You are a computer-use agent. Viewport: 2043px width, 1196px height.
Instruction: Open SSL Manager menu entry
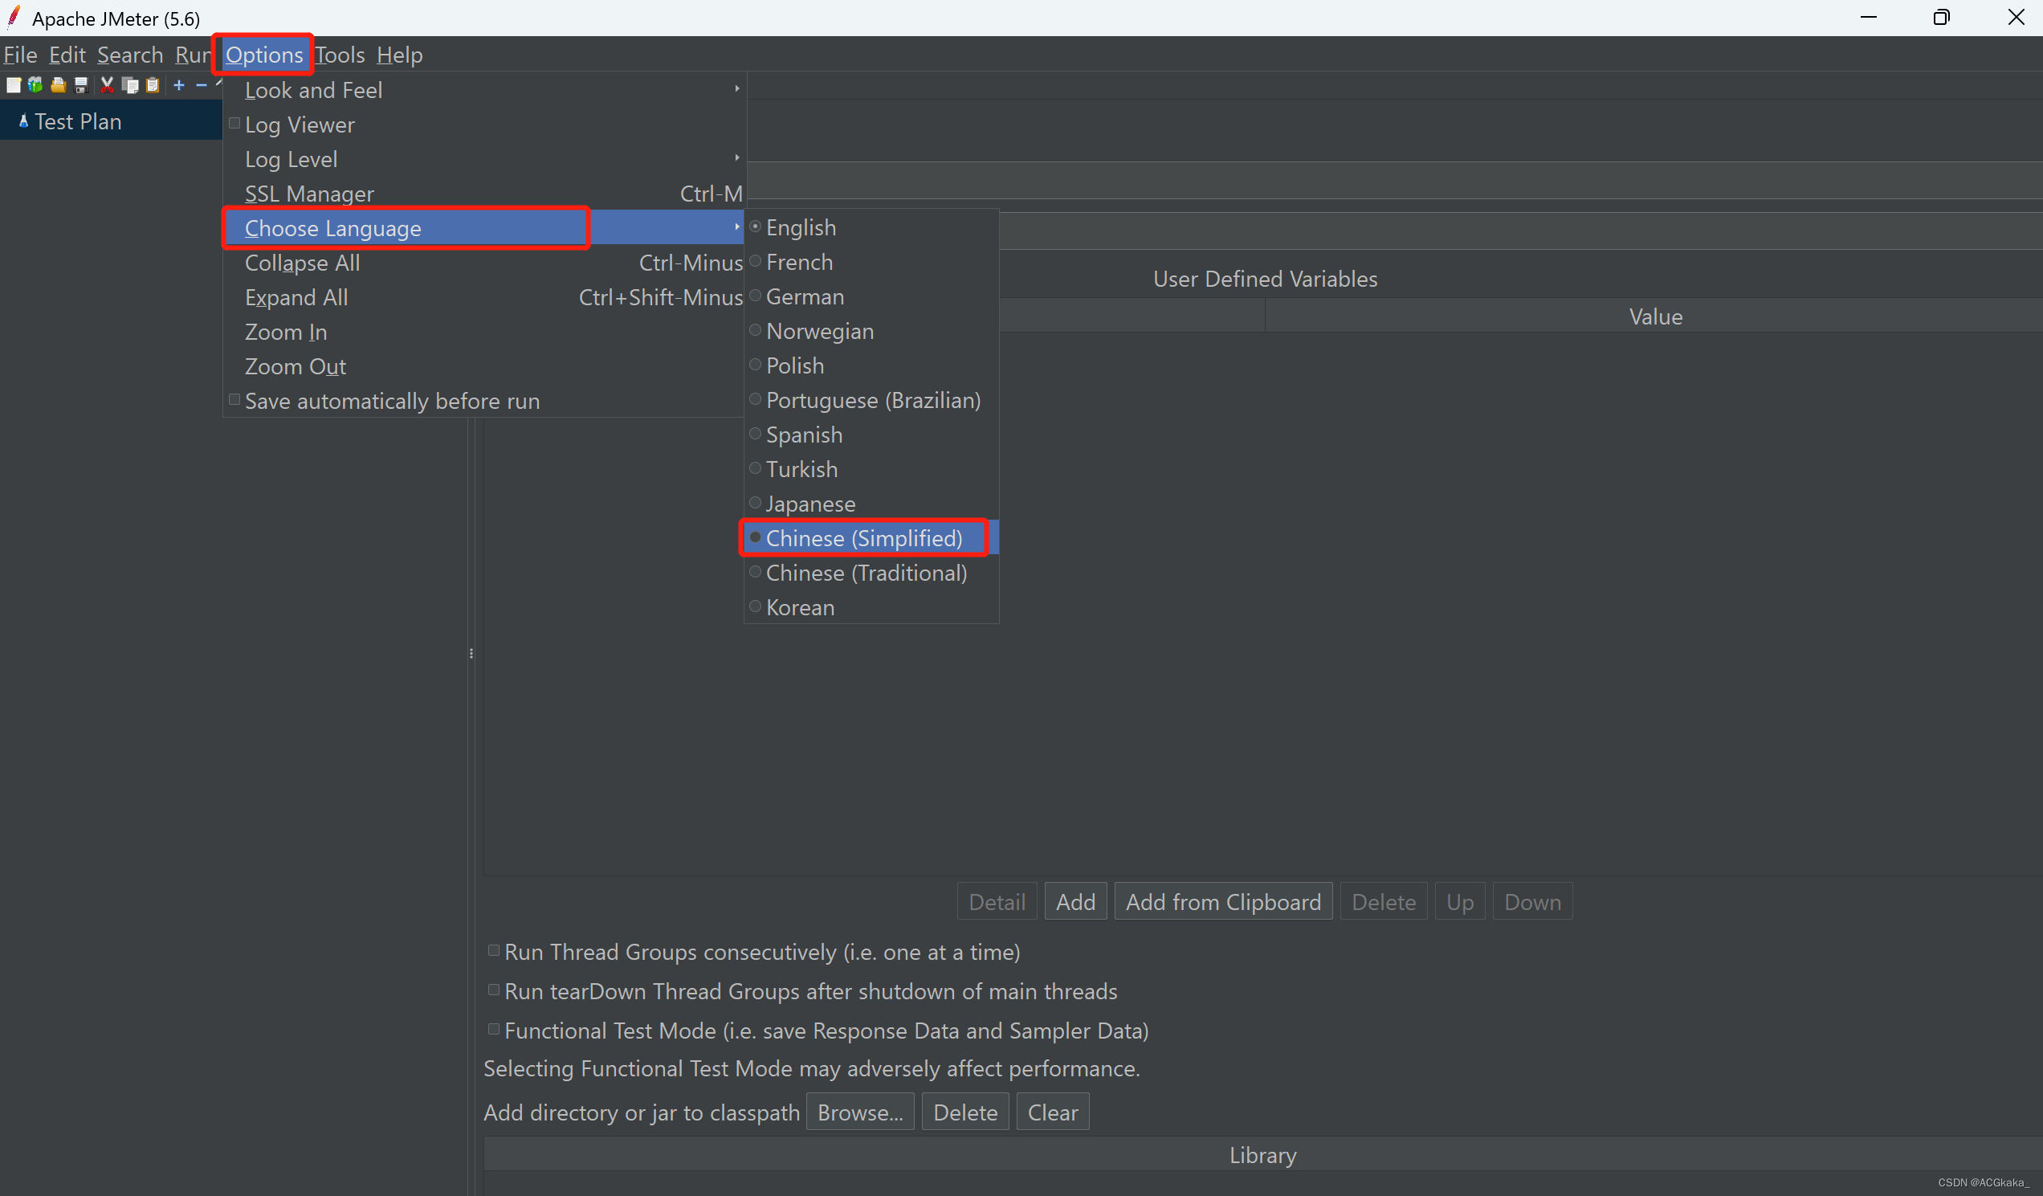[485, 194]
